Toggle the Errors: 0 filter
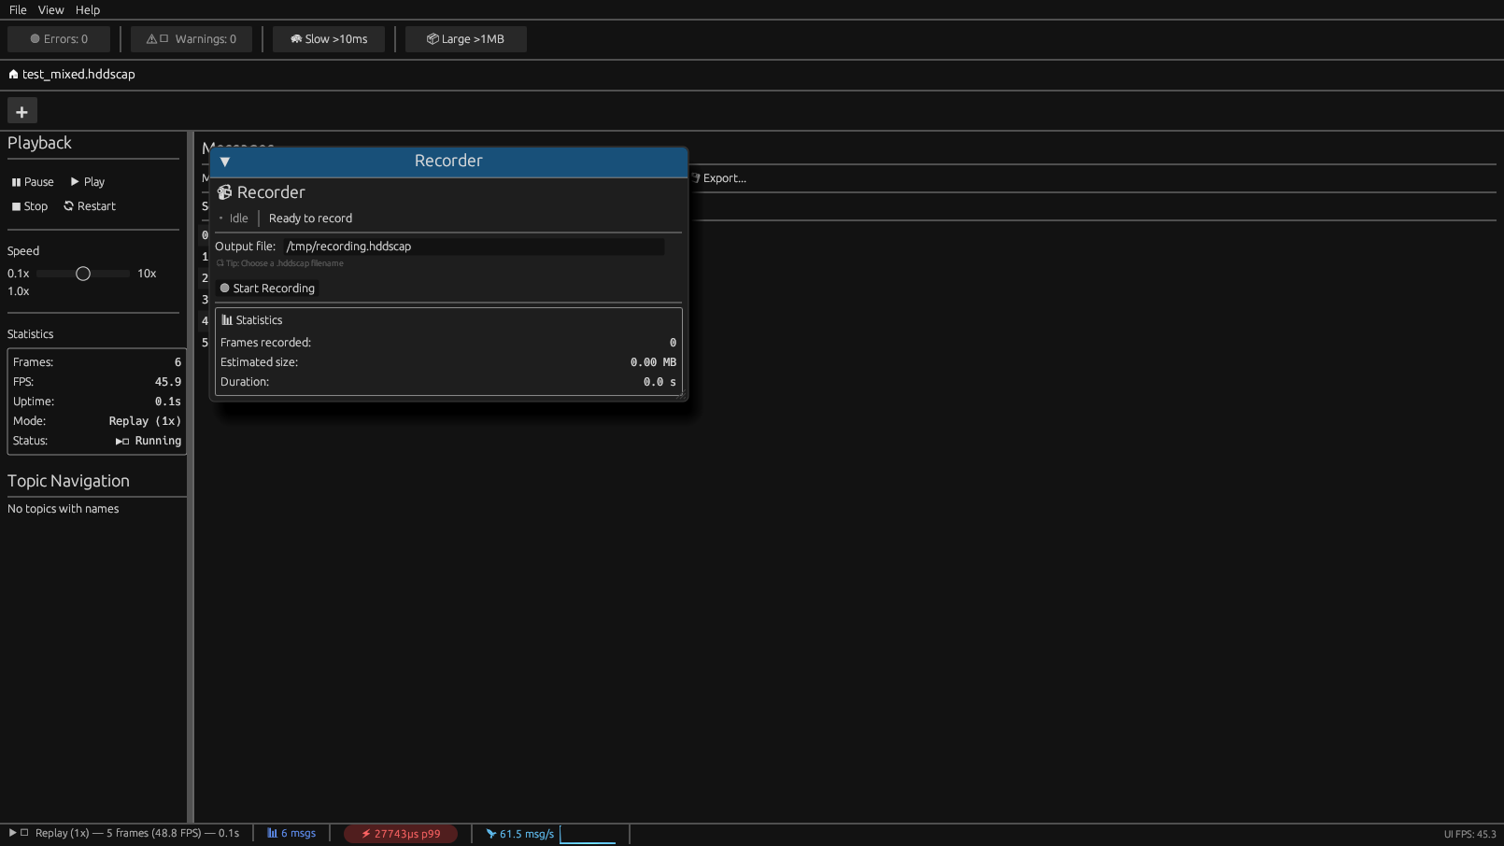Screen dimensions: 1504x846 tap(59, 39)
